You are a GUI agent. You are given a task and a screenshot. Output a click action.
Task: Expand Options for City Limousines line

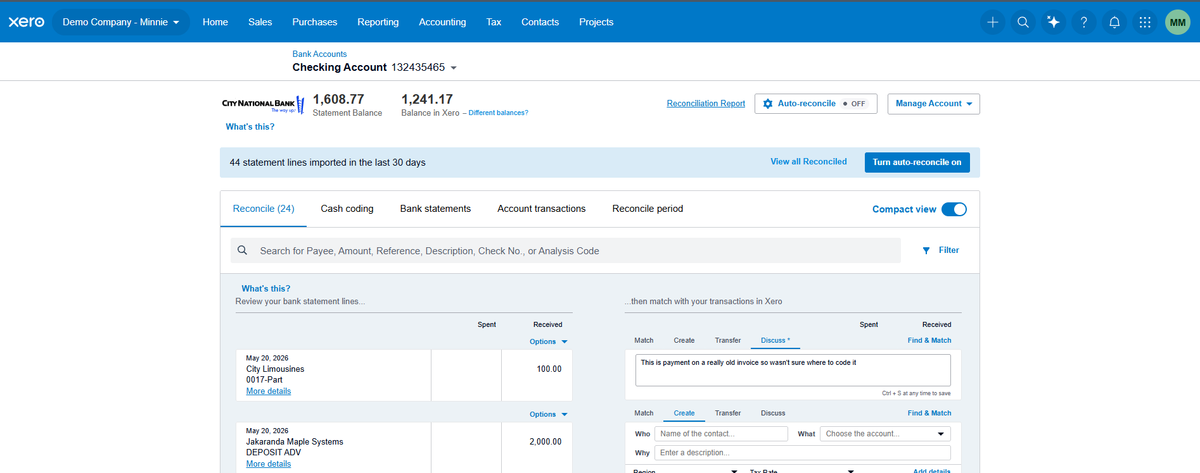[x=548, y=341]
